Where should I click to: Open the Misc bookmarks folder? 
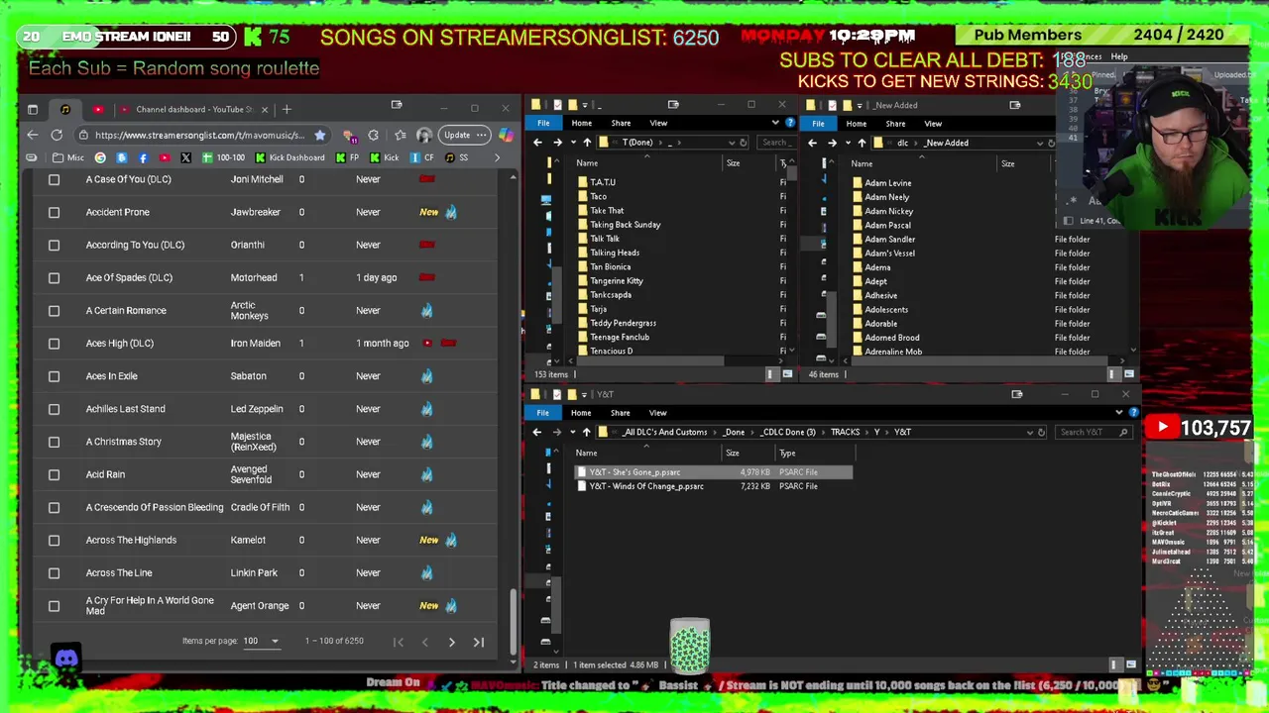tap(68, 157)
